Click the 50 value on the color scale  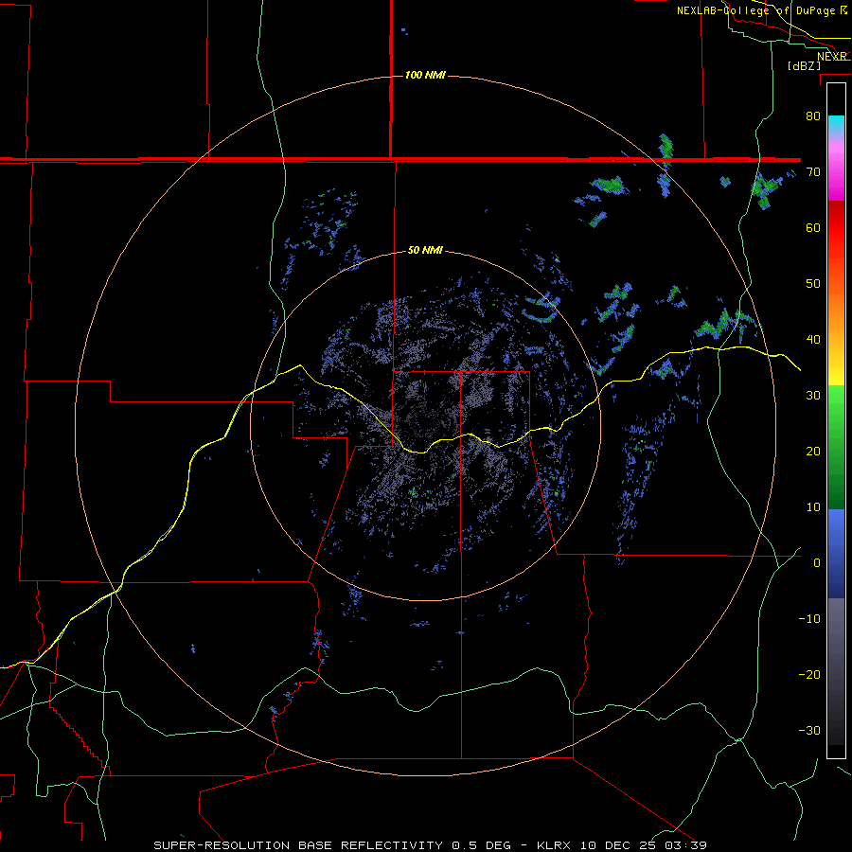[813, 284]
